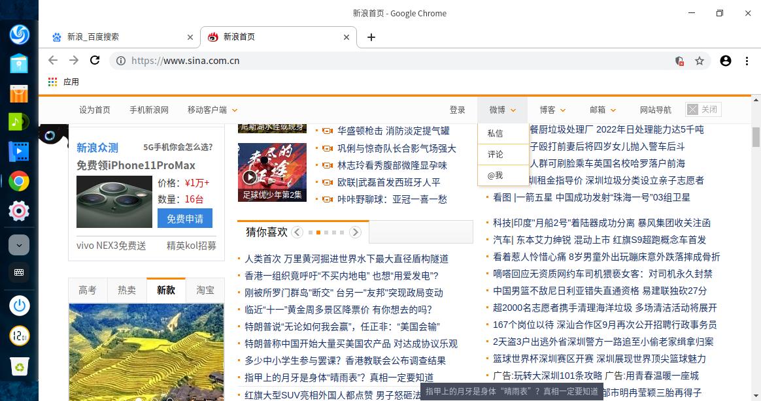Open the Chrome profile avatar icon
Viewport: 761px width, 401px height.
click(726, 60)
